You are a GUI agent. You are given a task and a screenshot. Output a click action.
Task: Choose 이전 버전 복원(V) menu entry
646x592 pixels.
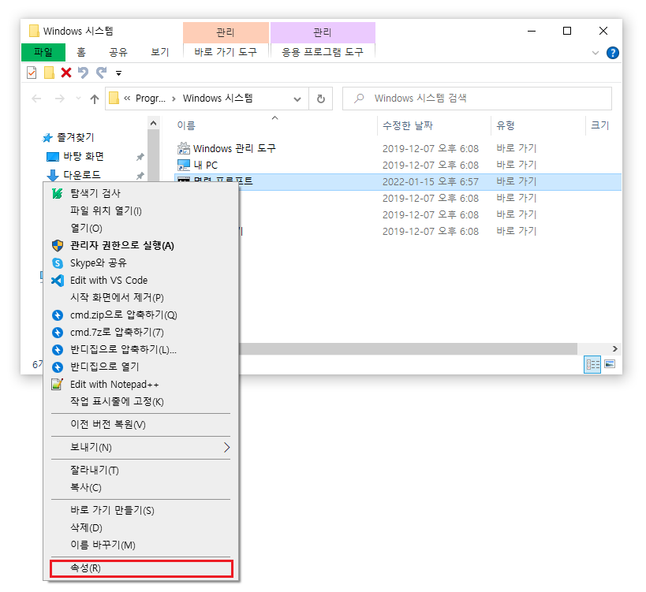click(141, 424)
